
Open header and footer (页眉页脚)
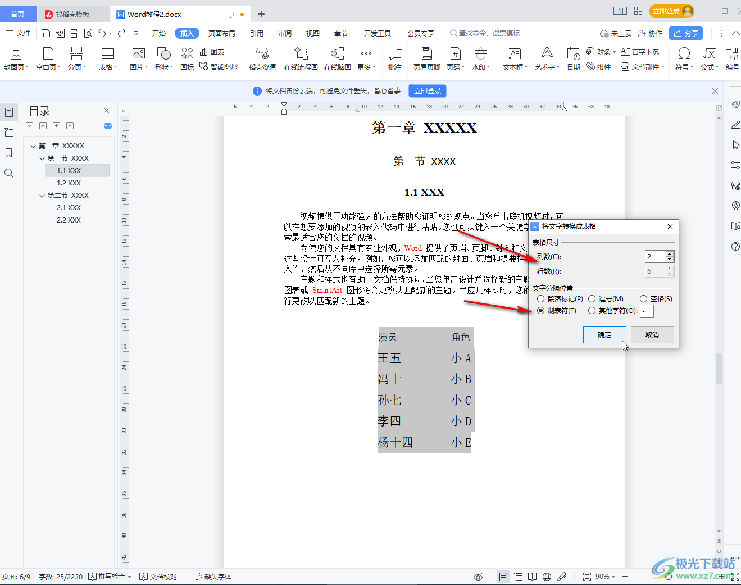(x=427, y=59)
